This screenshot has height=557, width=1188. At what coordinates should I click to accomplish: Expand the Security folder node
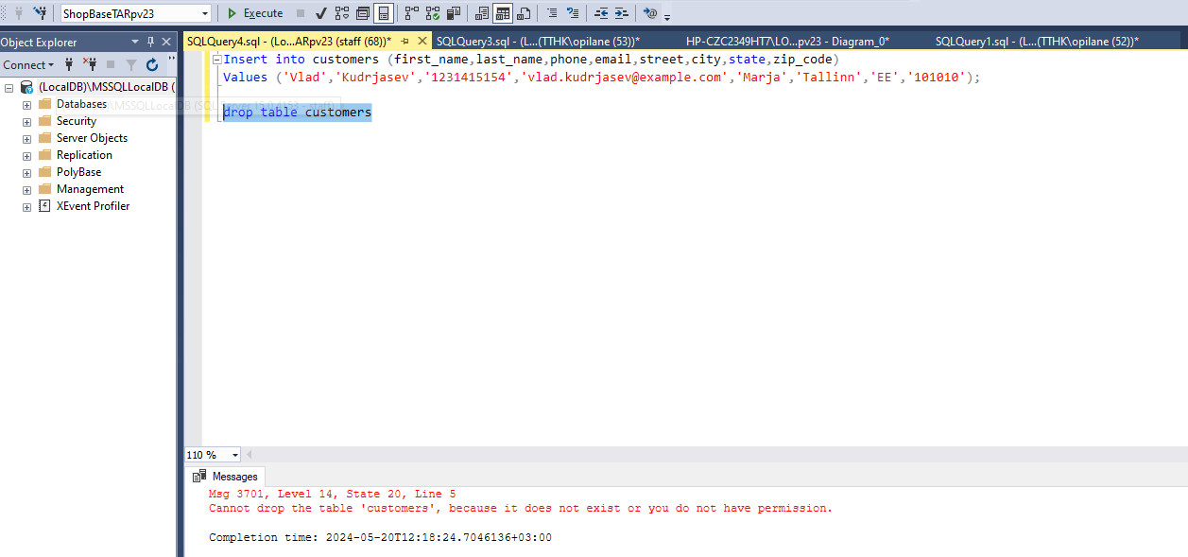26,122
